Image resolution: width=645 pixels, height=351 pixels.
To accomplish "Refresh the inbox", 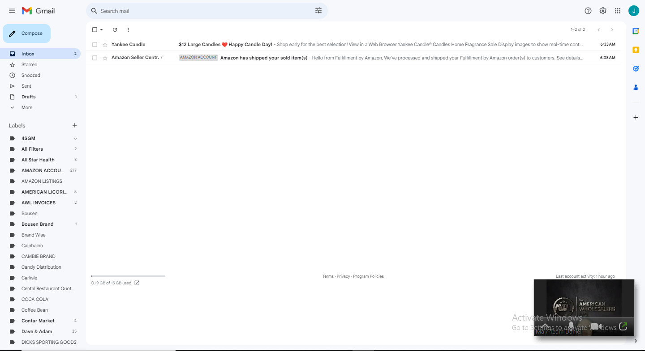I will [115, 30].
